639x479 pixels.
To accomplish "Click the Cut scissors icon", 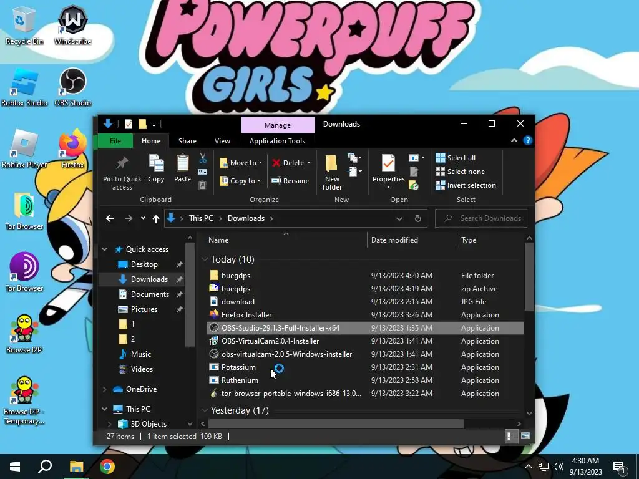I will [x=203, y=158].
